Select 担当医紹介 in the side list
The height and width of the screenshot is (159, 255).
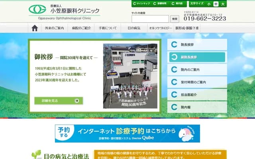tap(197, 95)
